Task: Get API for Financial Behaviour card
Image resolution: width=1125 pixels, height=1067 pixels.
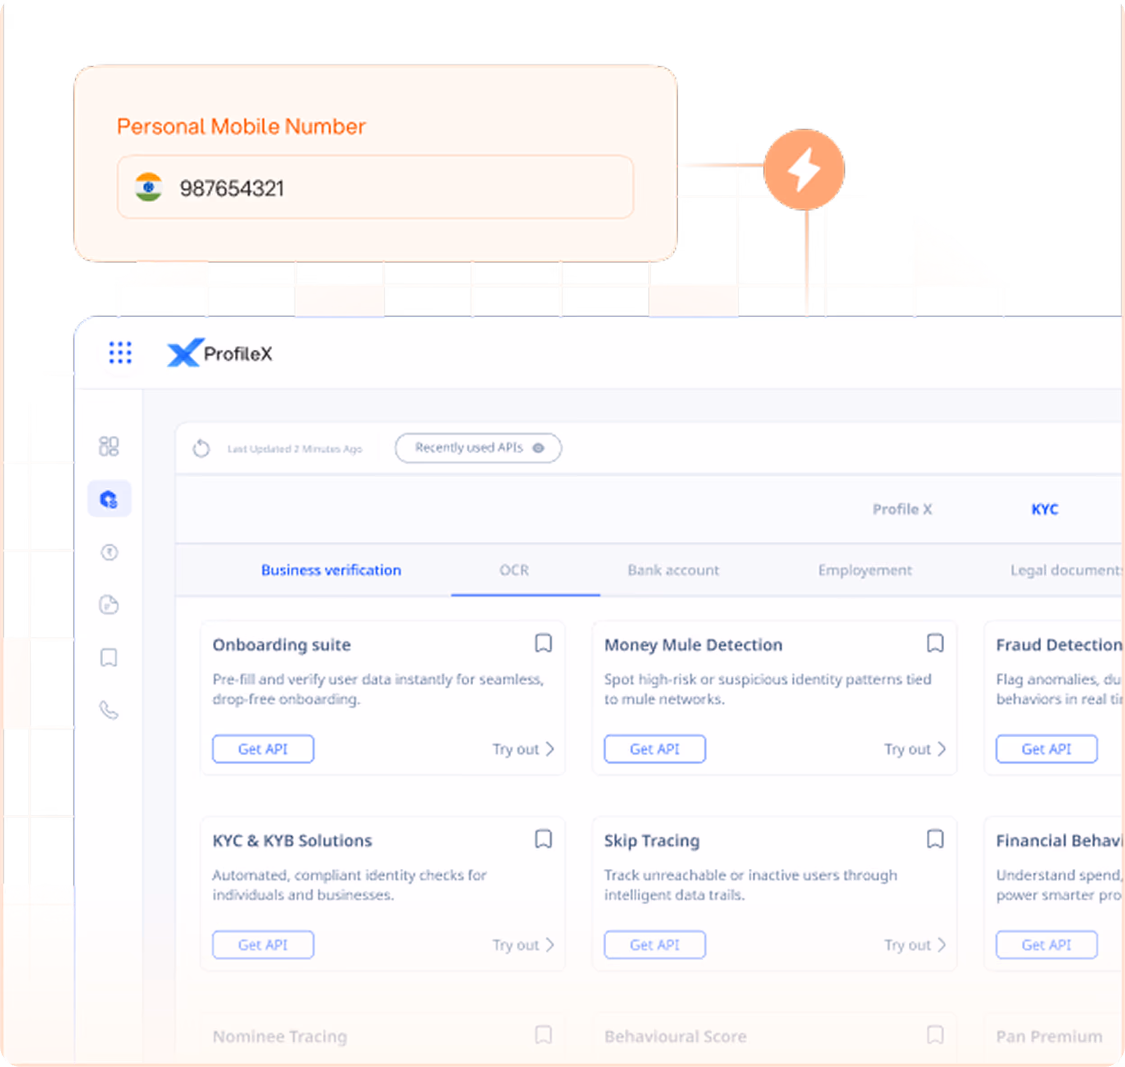Action: 1047,945
